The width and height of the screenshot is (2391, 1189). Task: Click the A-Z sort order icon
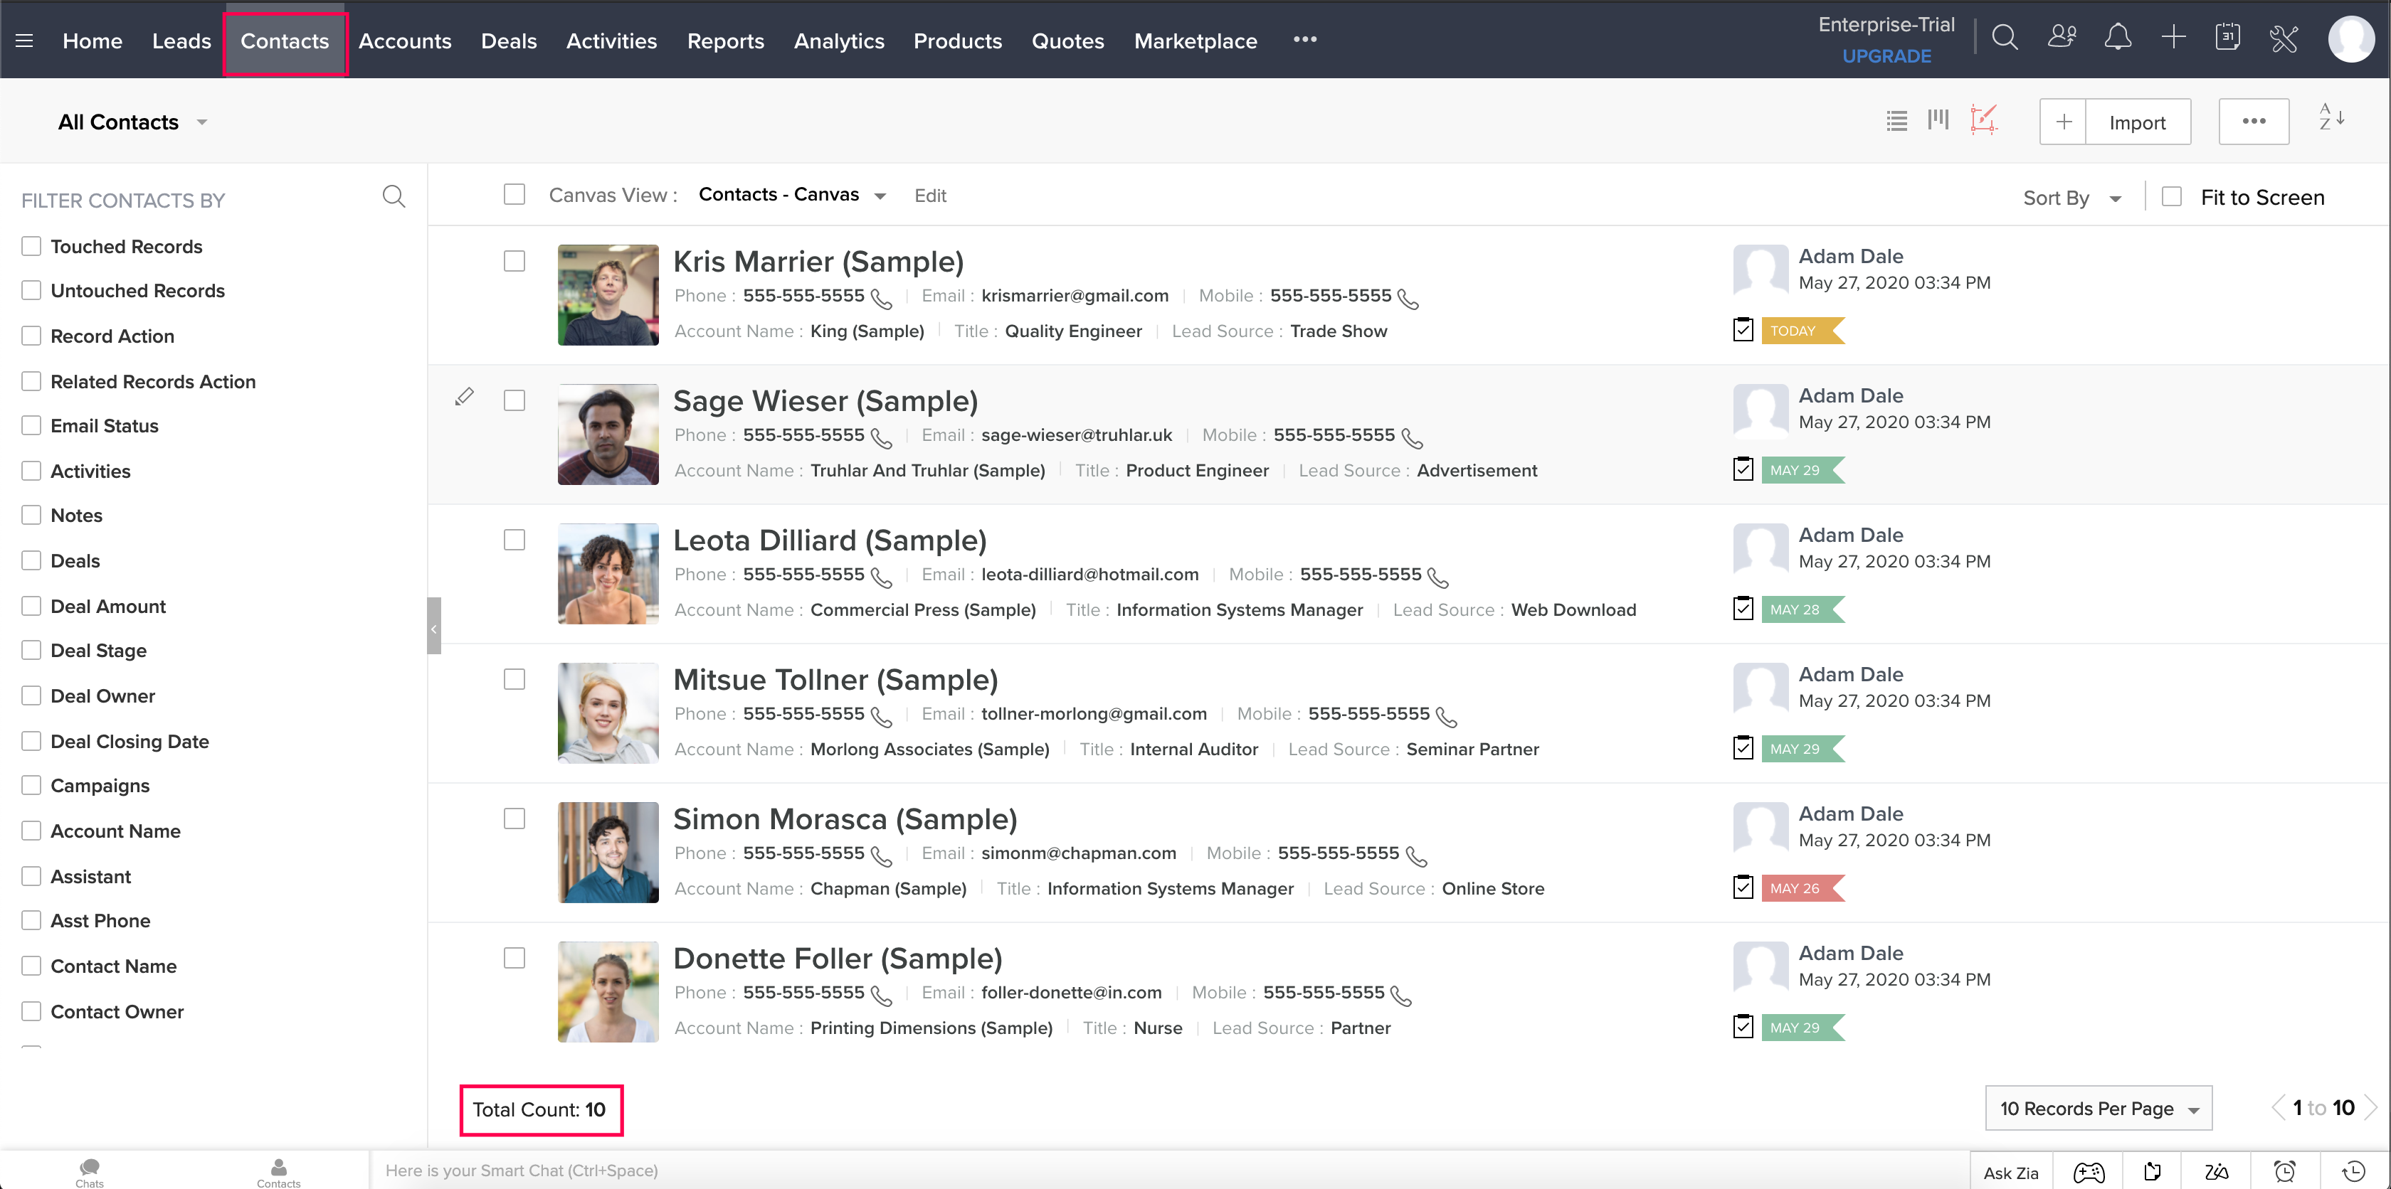pyautogui.click(x=2332, y=118)
